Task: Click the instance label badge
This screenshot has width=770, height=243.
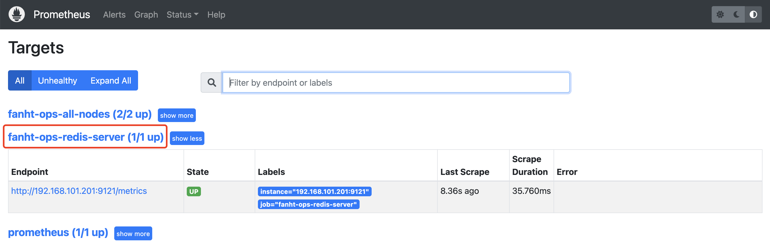Action: pos(314,191)
